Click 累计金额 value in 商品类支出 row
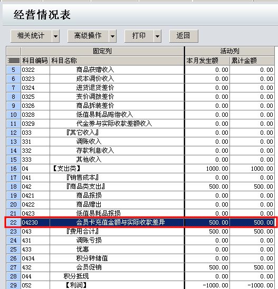 [252, 187]
